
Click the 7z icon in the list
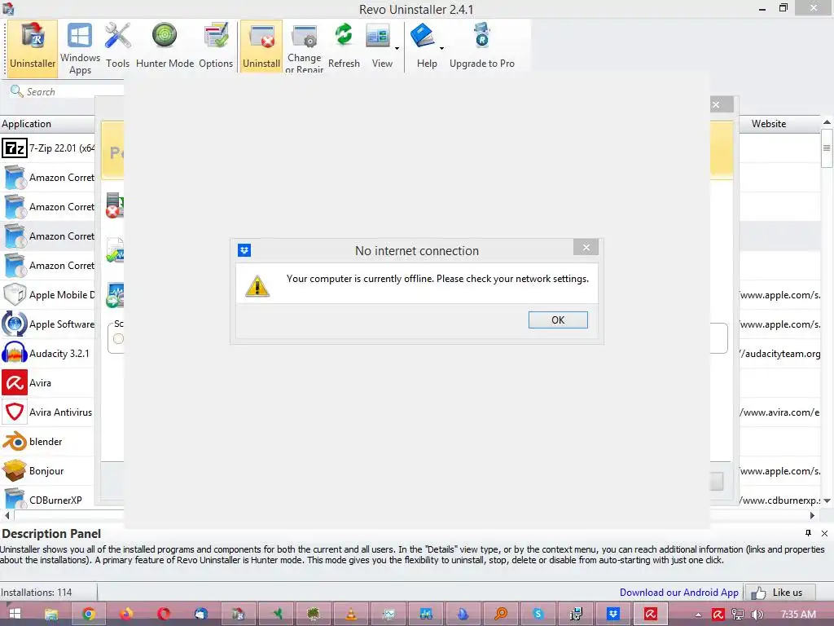point(15,148)
